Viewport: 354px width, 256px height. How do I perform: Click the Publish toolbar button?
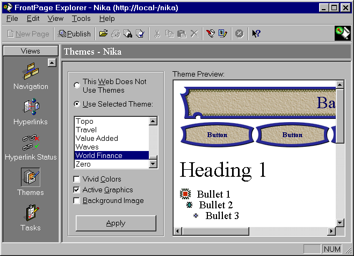(74, 34)
